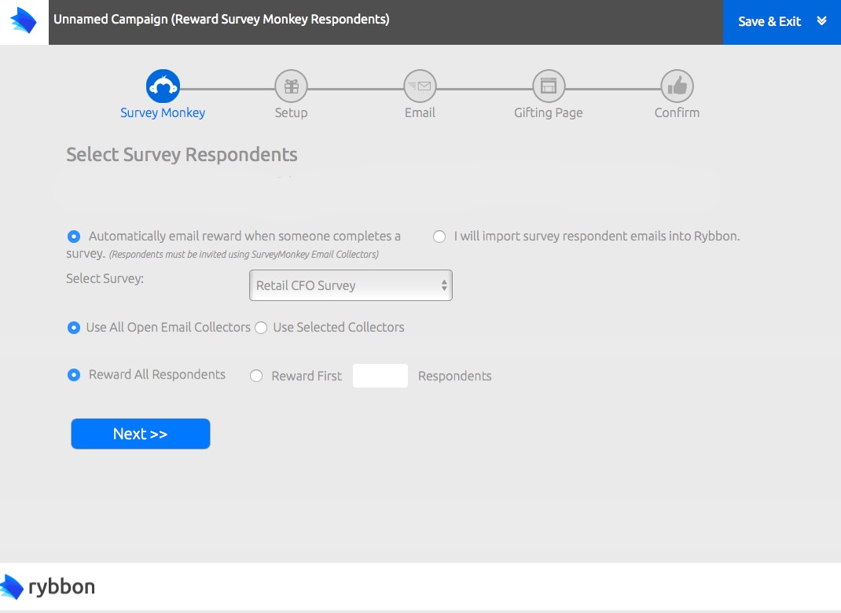Open the Retail CFO Survey dropdown
Image resolution: width=841 pixels, height=613 pixels.
(351, 285)
